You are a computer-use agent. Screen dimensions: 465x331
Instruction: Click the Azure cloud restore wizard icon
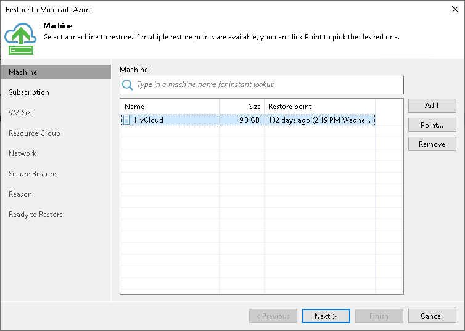(x=20, y=36)
